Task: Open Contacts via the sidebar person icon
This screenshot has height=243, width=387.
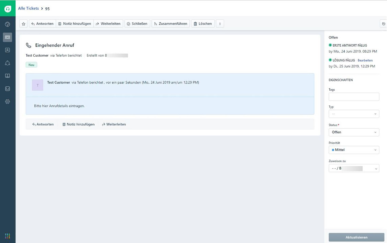Action: pos(8,50)
